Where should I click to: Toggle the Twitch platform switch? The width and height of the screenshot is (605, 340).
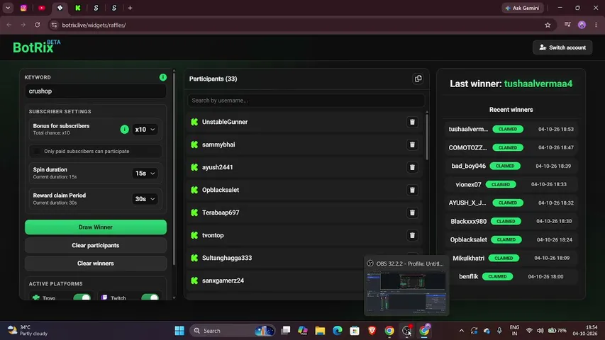click(150, 297)
